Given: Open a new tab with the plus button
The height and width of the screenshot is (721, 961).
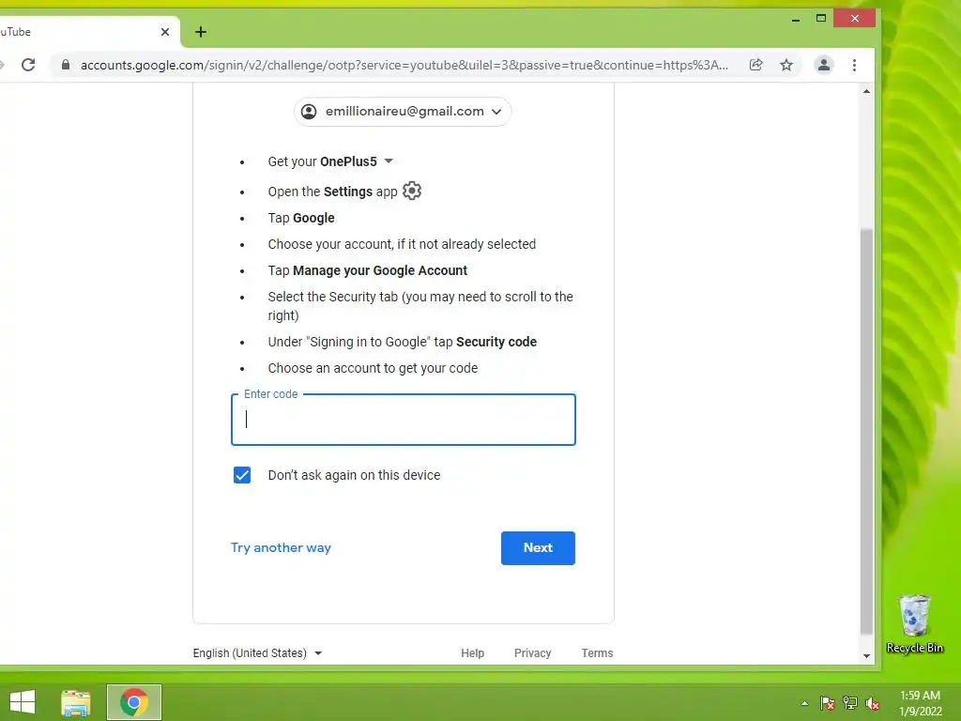Looking at the screenshot, I should tap(201, 32).
